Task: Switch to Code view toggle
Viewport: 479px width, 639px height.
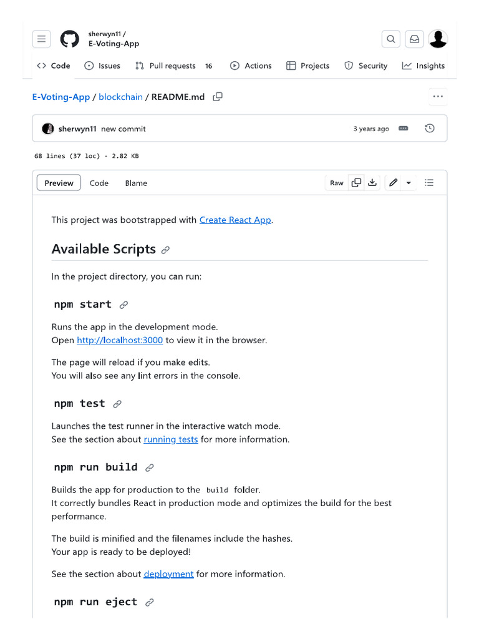Action: 99,183
